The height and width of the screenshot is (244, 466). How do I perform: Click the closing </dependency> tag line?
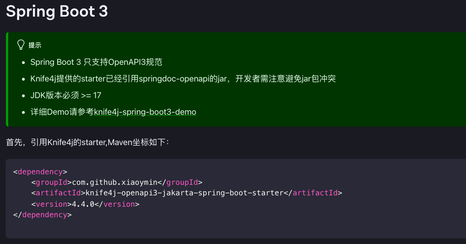[43, 214]
